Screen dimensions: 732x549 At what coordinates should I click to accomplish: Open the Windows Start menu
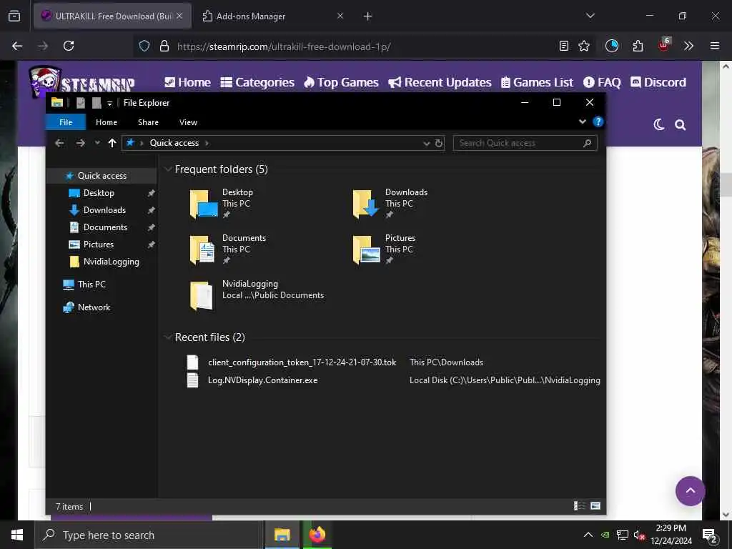coord(17,535)
